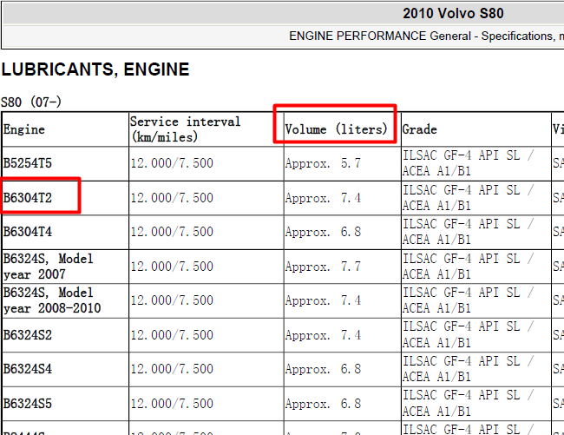
Task: Select engine code B6304T2
Action: (x=28, y=198)
